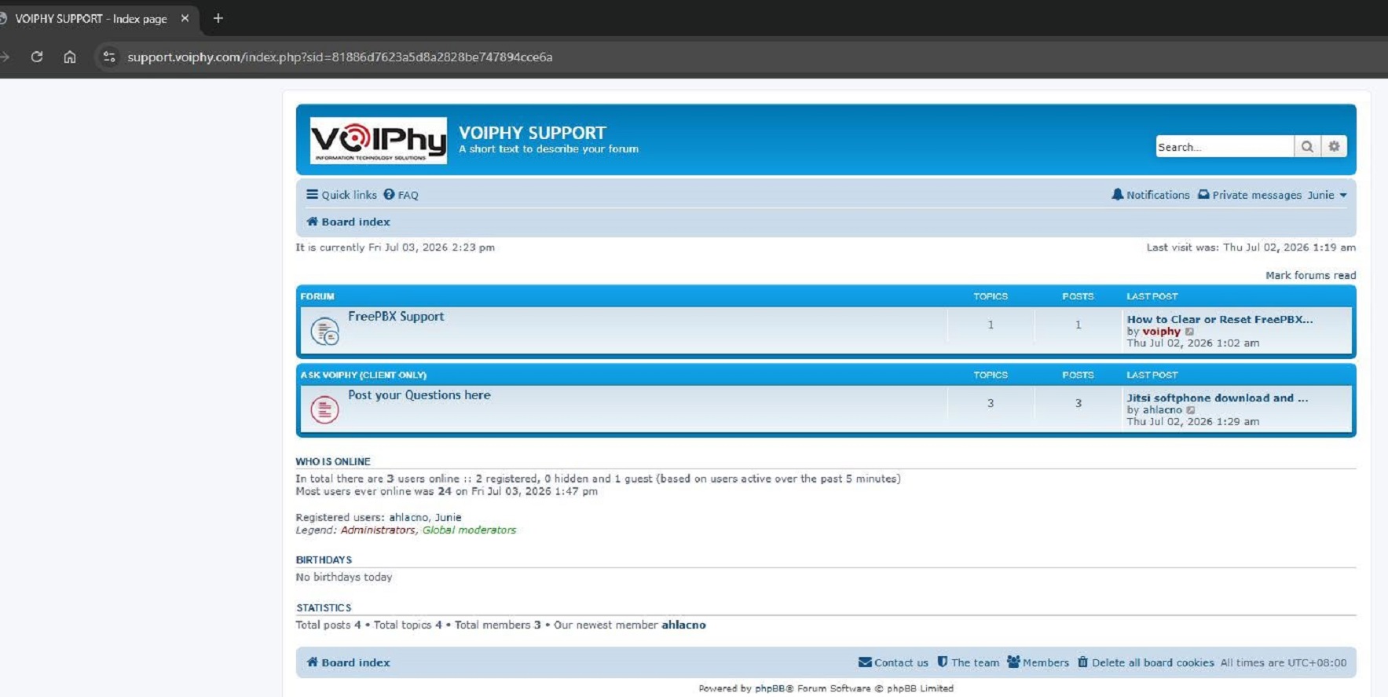Click the FreePBX Support posts count "1"
Image resolution: width=1388 pixels, height=697 pixels.
click(x=1078, y=325)
